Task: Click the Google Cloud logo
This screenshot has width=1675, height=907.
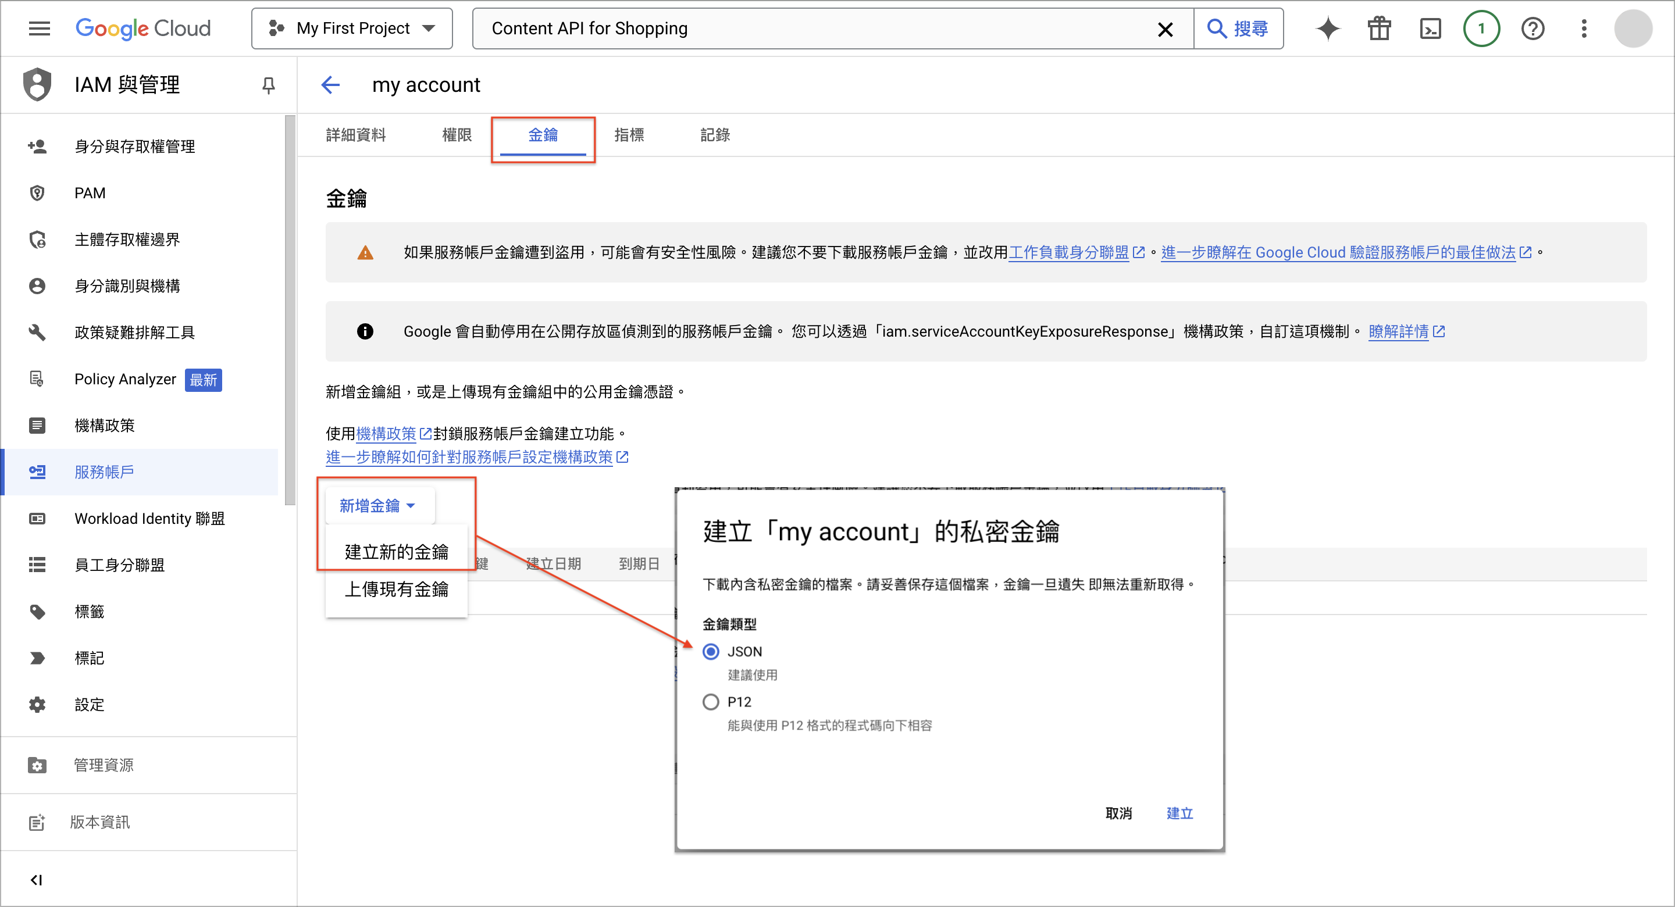Action: point(143,28)
